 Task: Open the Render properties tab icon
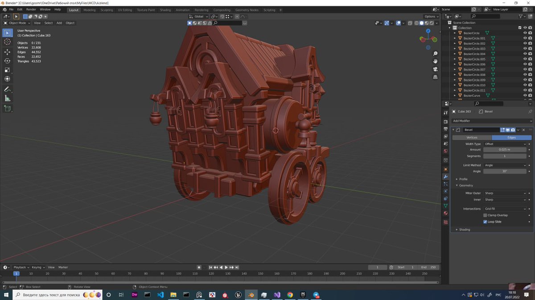445,121
